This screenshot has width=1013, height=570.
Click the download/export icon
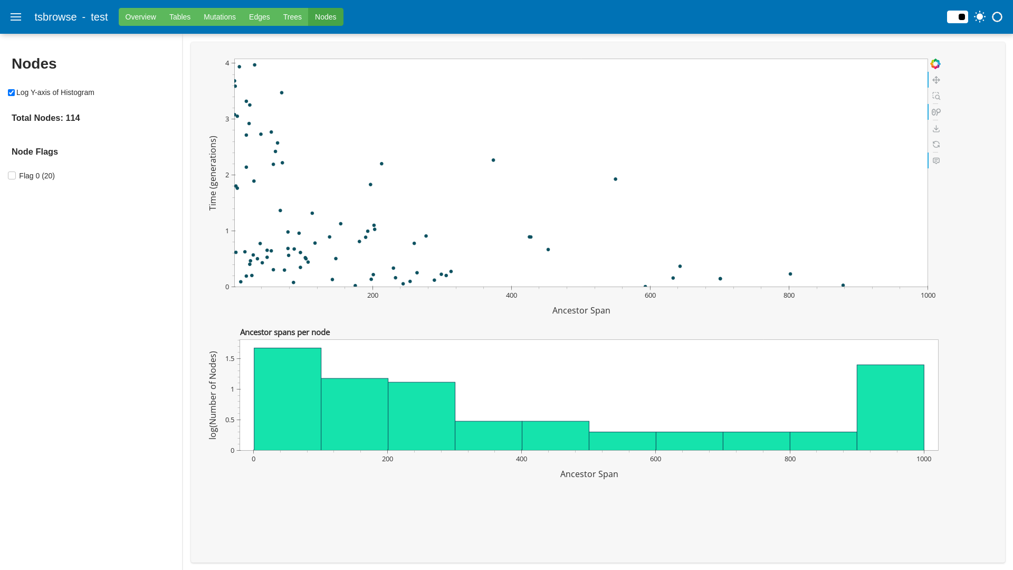pos(936,128)
